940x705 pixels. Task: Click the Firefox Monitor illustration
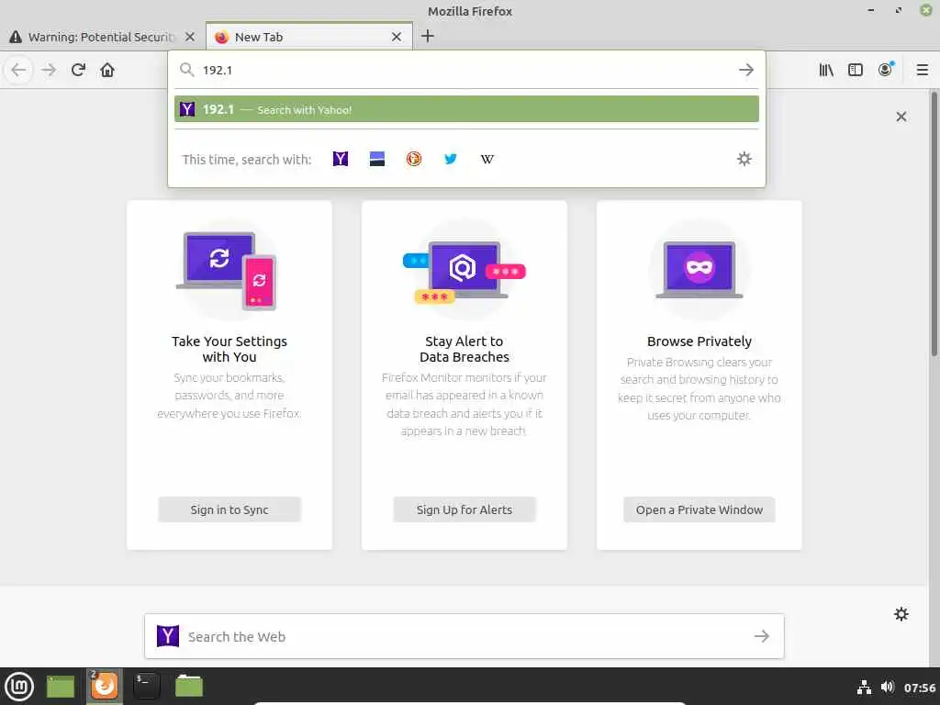tap(464, 271)
